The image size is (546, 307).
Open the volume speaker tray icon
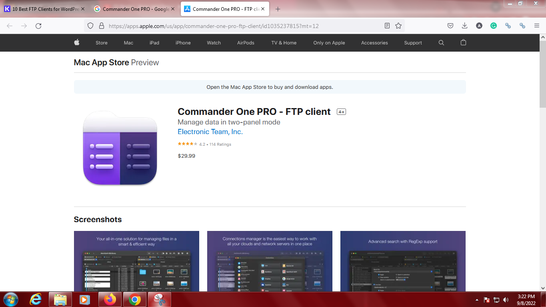coord(506,300)
